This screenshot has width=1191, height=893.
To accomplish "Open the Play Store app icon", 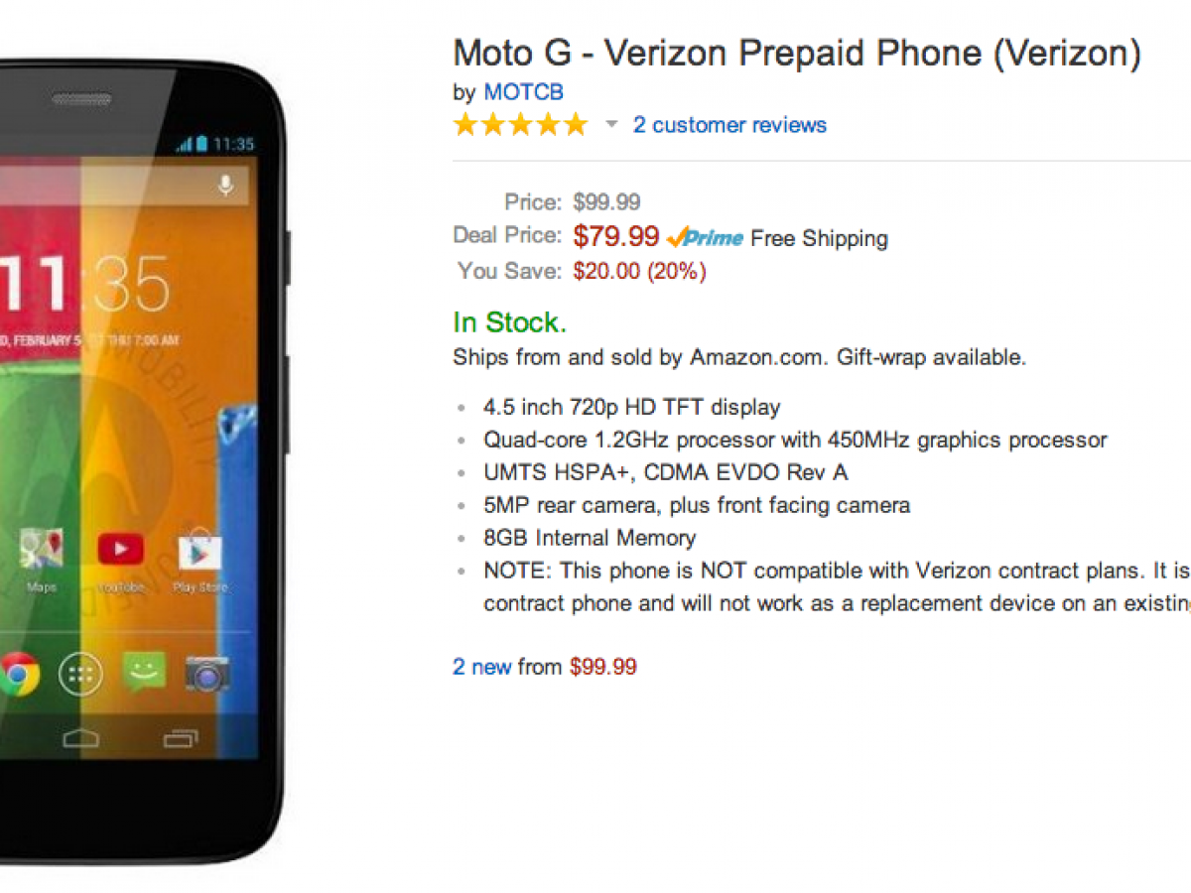I will pyautogui.click(x=199, y=551).
